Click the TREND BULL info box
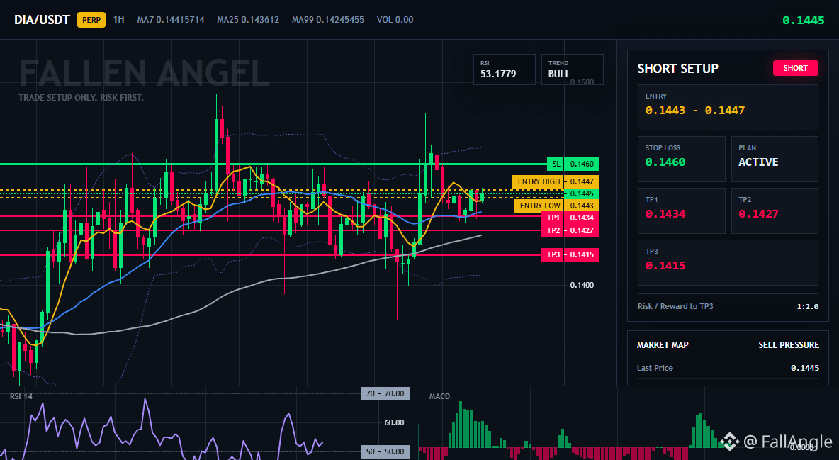This screenshot has width=839, height=460. (x=572, y=69)
